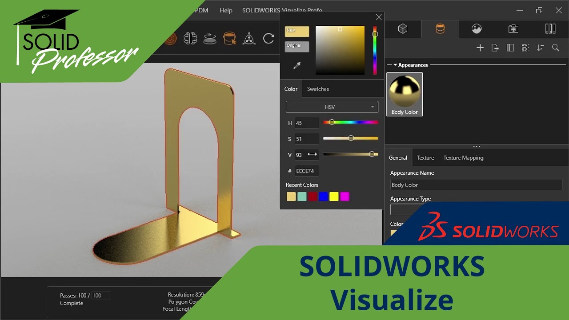Open the Cameras tab icon
The height and width of the screenshot is (320, 569).
coord(513,29)
